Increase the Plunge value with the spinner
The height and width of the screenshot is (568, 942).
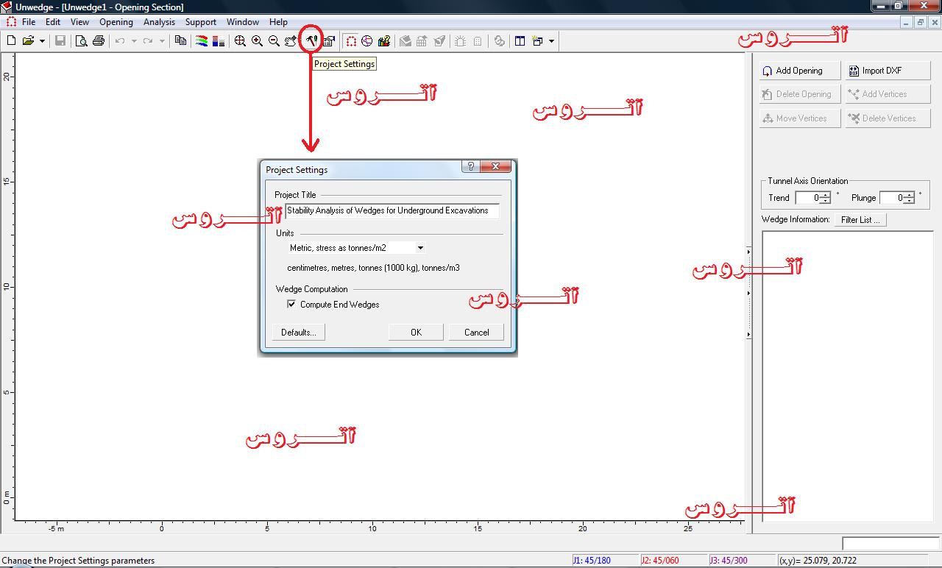[x=910, y=195]
